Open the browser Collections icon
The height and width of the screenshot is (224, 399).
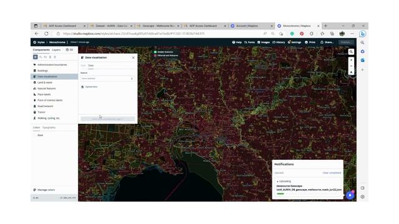point(332,34)
